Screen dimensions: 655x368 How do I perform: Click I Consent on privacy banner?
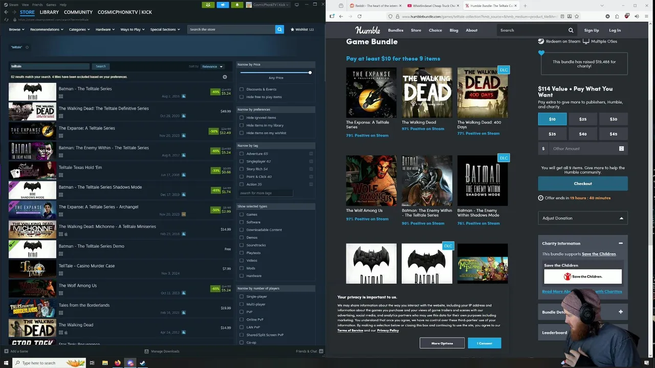[x=485, y=343]
